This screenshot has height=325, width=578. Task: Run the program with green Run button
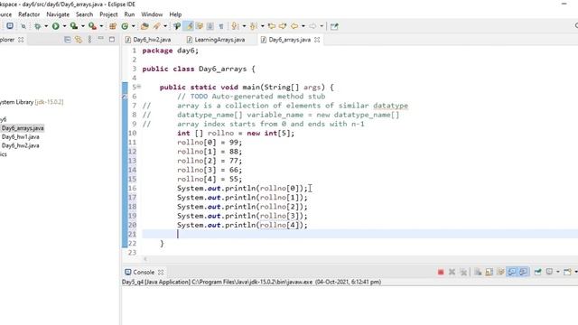point(56,26)
